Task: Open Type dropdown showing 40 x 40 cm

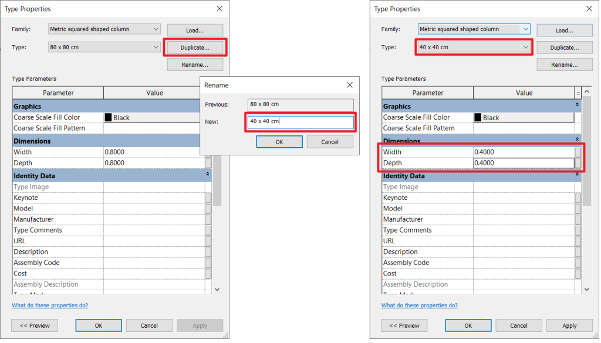Action: point(474,47)
